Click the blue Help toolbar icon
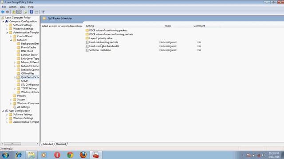 tap(32, 12)
